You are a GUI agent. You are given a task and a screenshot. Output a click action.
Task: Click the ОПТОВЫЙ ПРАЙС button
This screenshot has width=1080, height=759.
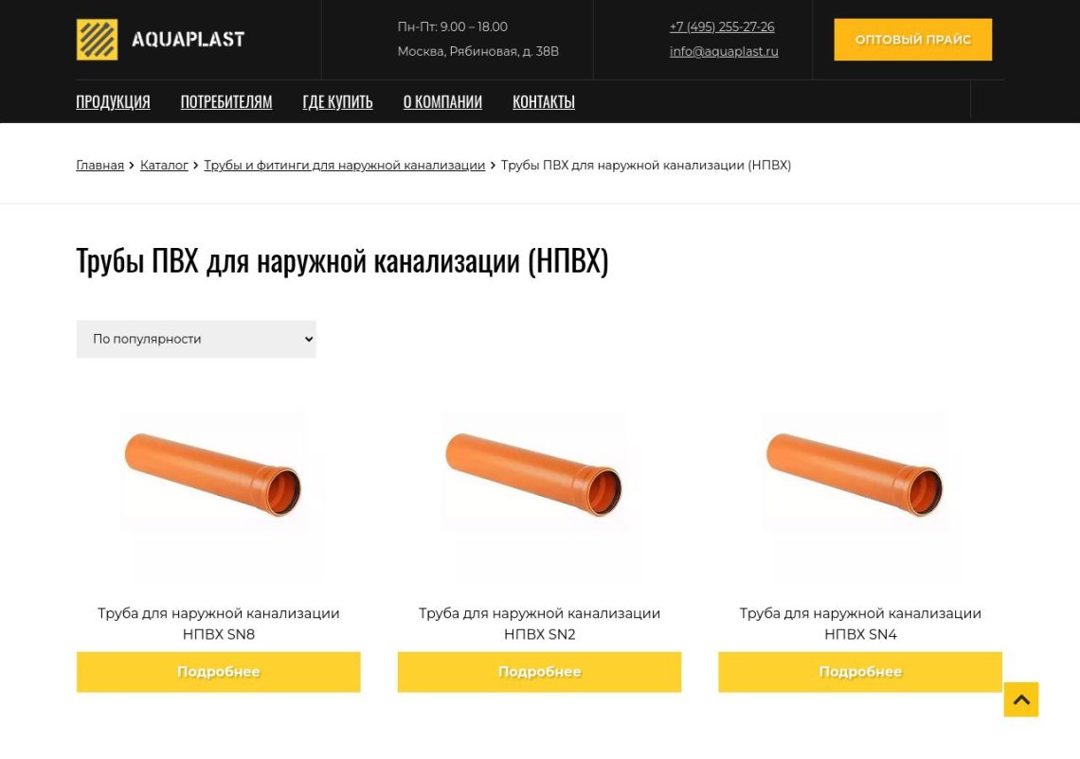click(912, 39)
